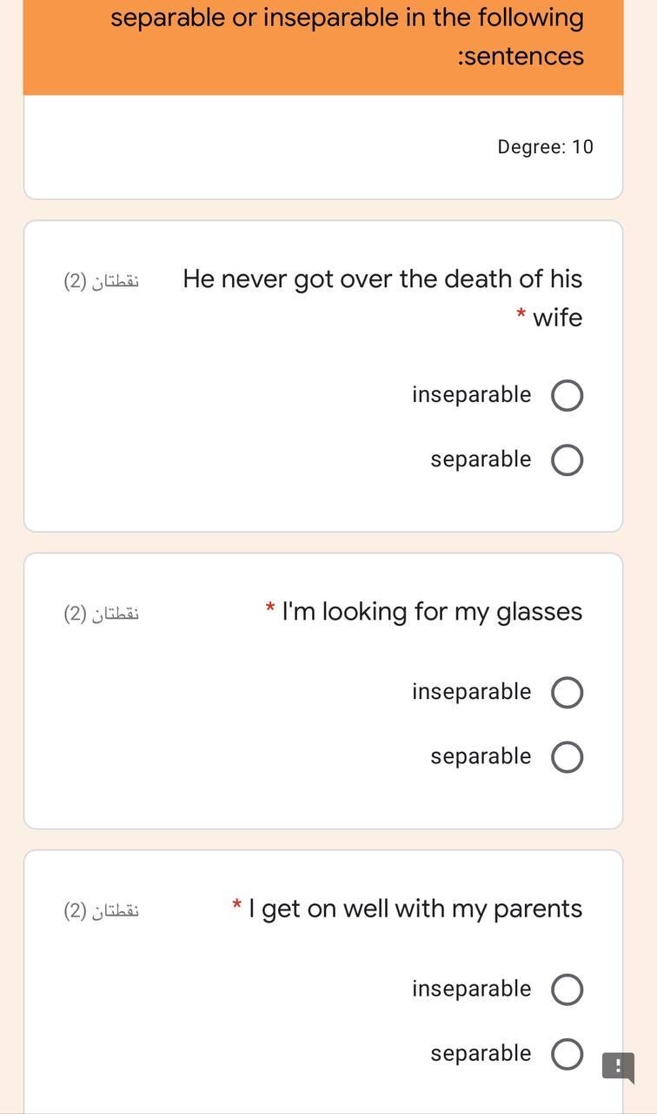657x1114 pixels.
Task: Open the report abuse speech-bubble icon
Action: [617, 1066]
